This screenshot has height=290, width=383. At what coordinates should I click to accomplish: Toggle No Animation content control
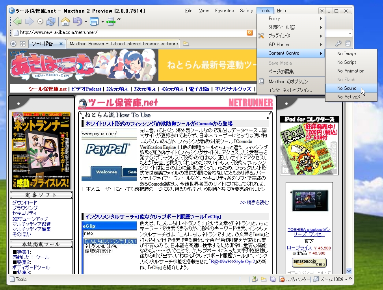click(351, 71)
